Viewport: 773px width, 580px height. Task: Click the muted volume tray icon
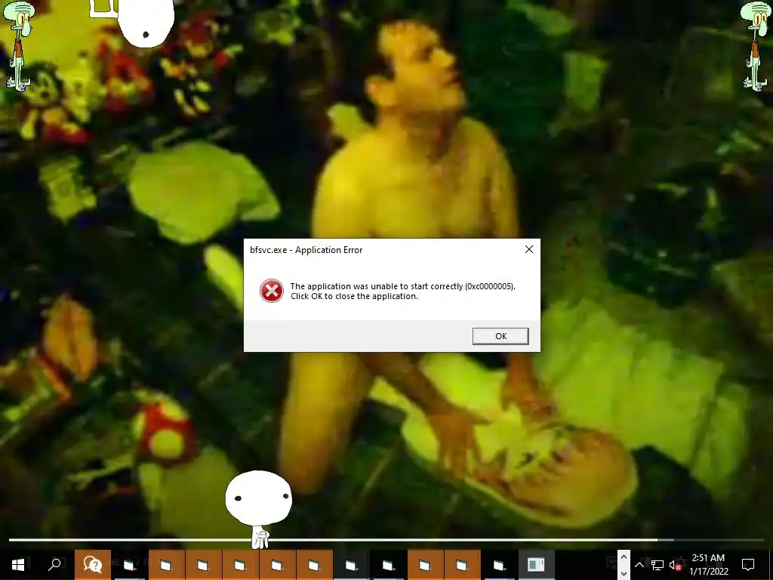pyautogui.click(x=676, y=565)
